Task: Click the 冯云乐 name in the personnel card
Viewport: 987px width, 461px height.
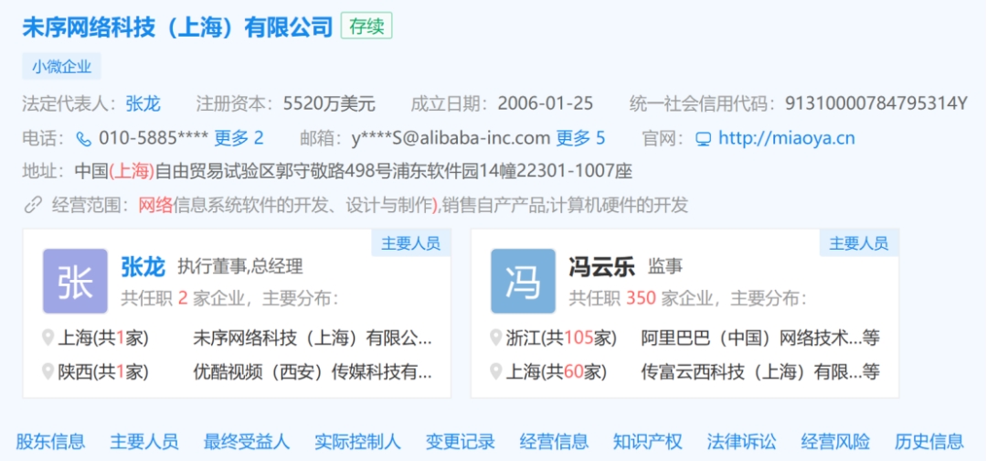Action: click(x=602, y=266)
